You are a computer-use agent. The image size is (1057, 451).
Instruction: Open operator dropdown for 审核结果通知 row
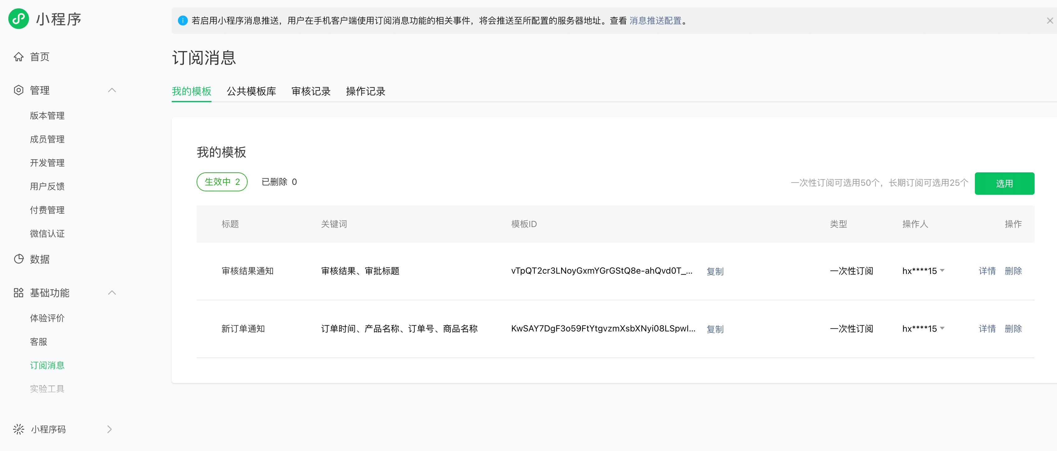pyautogui.click(x=942, y=270)
